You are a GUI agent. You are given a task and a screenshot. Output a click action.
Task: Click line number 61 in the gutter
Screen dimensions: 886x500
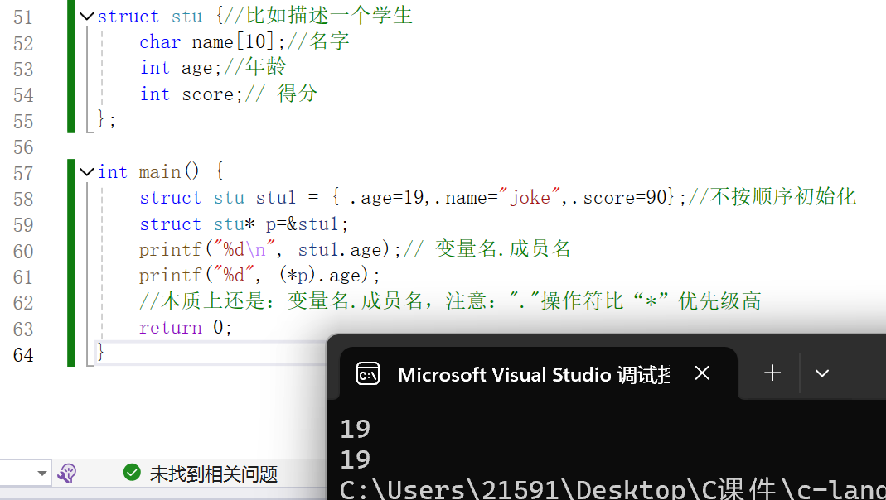tap(23, 276)
